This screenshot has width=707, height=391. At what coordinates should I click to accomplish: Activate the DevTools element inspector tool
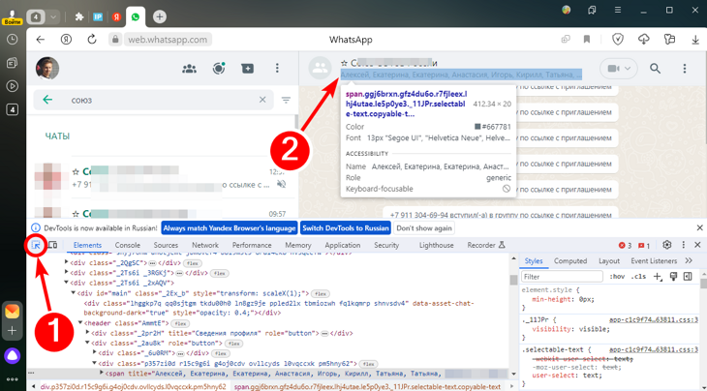click(36, 246)
